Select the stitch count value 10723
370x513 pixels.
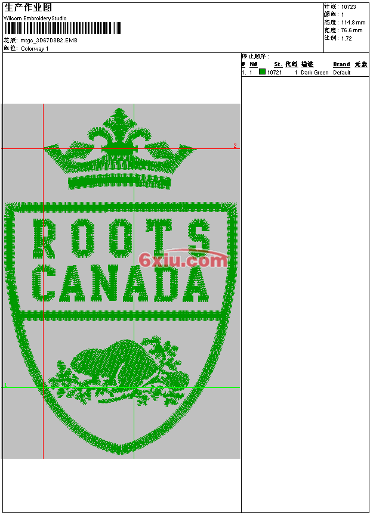coord(349,7)
